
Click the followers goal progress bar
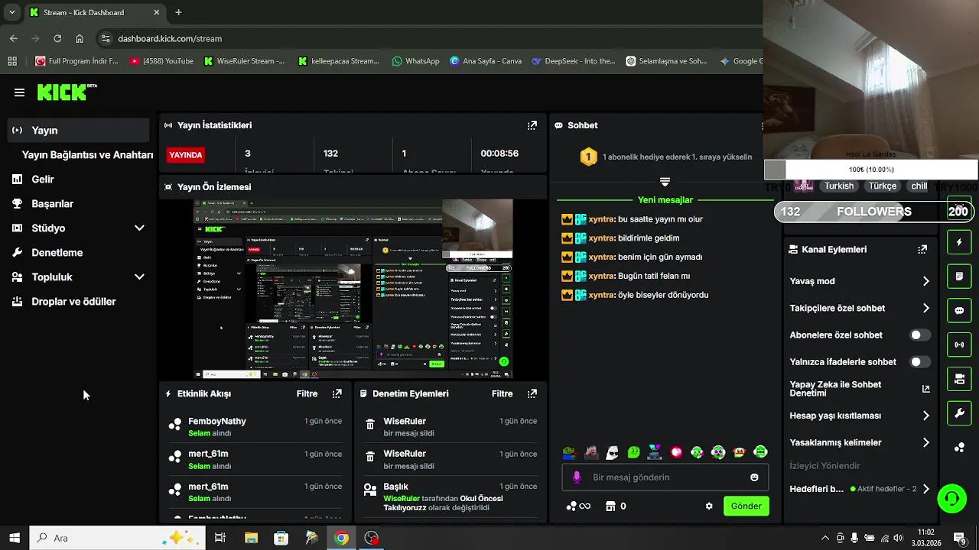874,212
